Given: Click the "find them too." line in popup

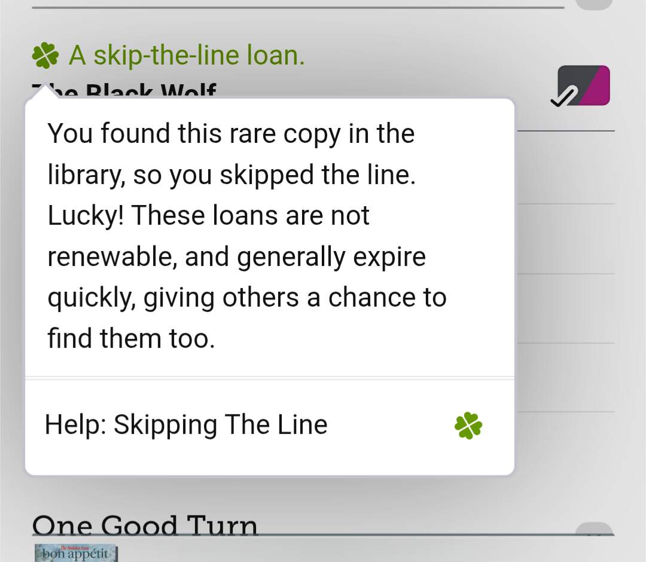Looking at the screenshot, I should tap(131, 338).
